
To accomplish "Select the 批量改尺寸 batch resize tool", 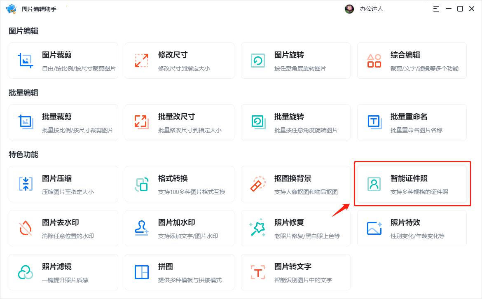I will pos(180,122).
